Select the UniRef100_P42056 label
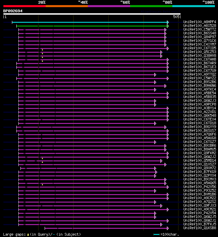The height and width of the screenshot is (237, 218). pyautogui.click(x=200, y=187)
